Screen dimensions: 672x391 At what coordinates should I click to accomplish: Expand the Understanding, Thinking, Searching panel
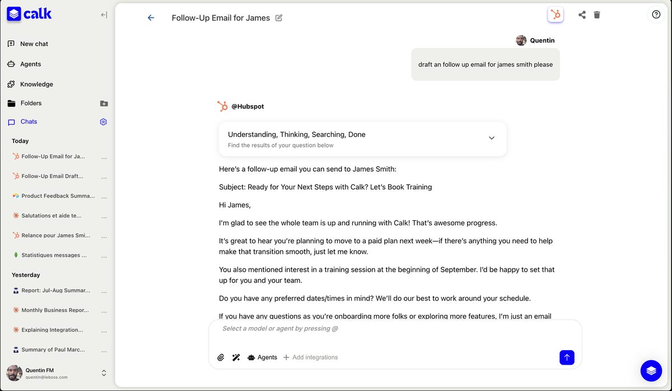tap(491, 137)
